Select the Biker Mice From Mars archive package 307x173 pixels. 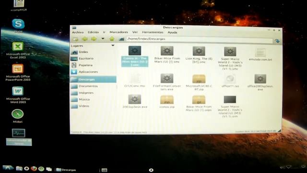pyautogui.click(x=199, y=103)
